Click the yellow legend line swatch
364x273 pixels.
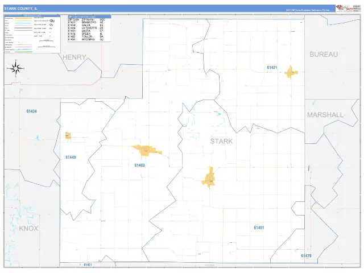click(23, 18)
